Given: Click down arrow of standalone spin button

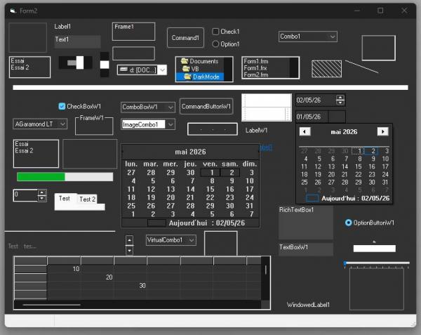Looking at the screenshot, I should tap(129, 251).
